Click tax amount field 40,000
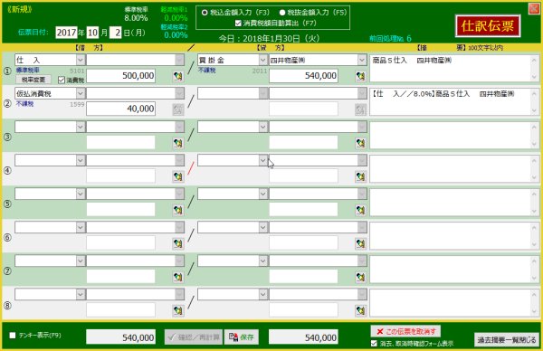Image resolution: width=543 pixels, height=351 pixels. (121, 109)
